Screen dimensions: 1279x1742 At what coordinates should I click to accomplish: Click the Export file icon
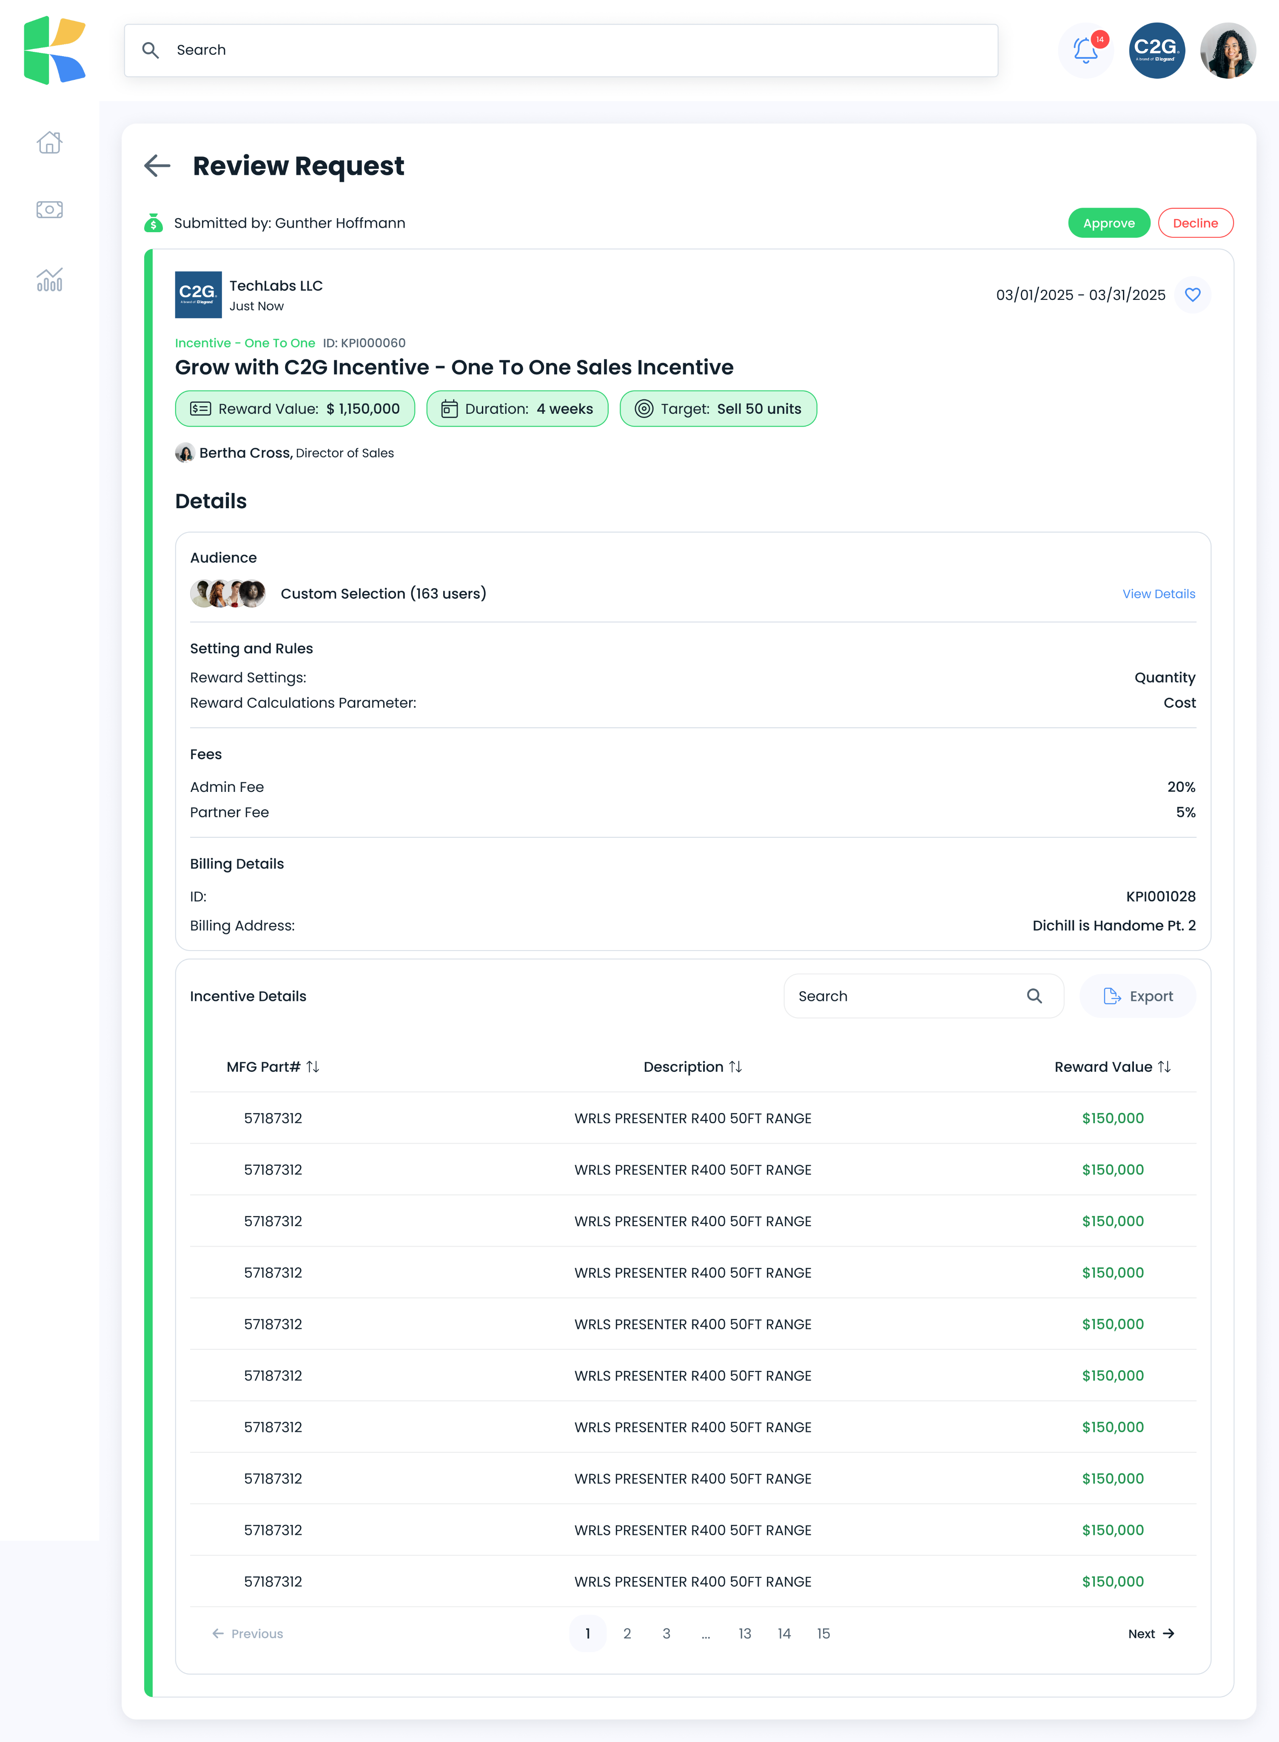point(1112,996)
